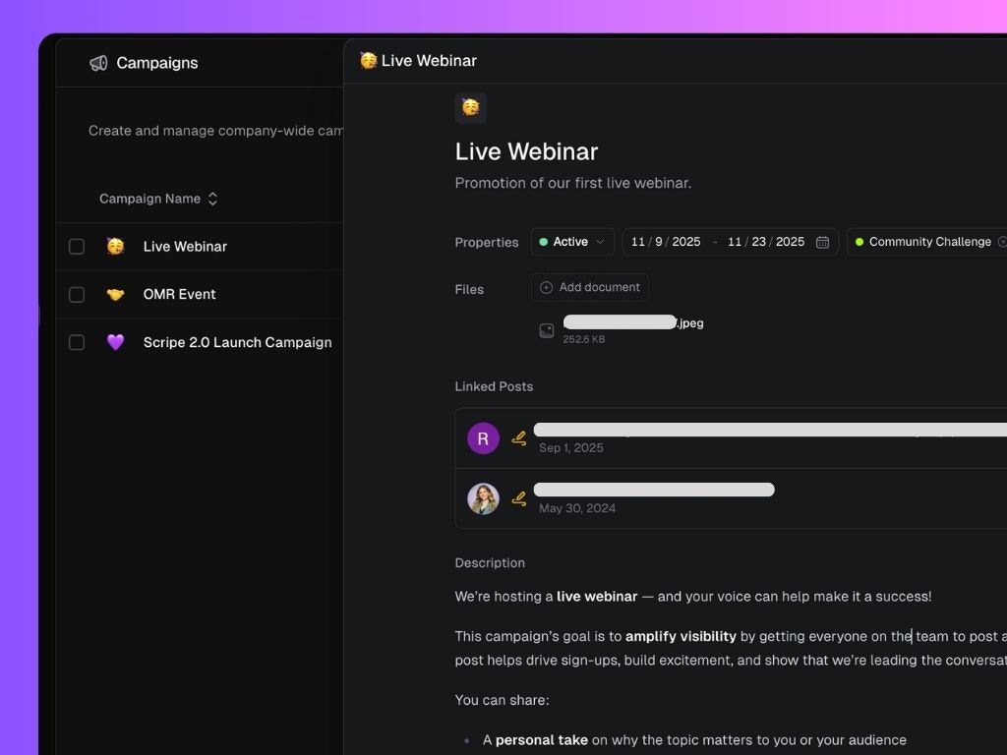Click the bold 'personal take' bullet text
Screen dimensions: 1007x755
[542, 740]
